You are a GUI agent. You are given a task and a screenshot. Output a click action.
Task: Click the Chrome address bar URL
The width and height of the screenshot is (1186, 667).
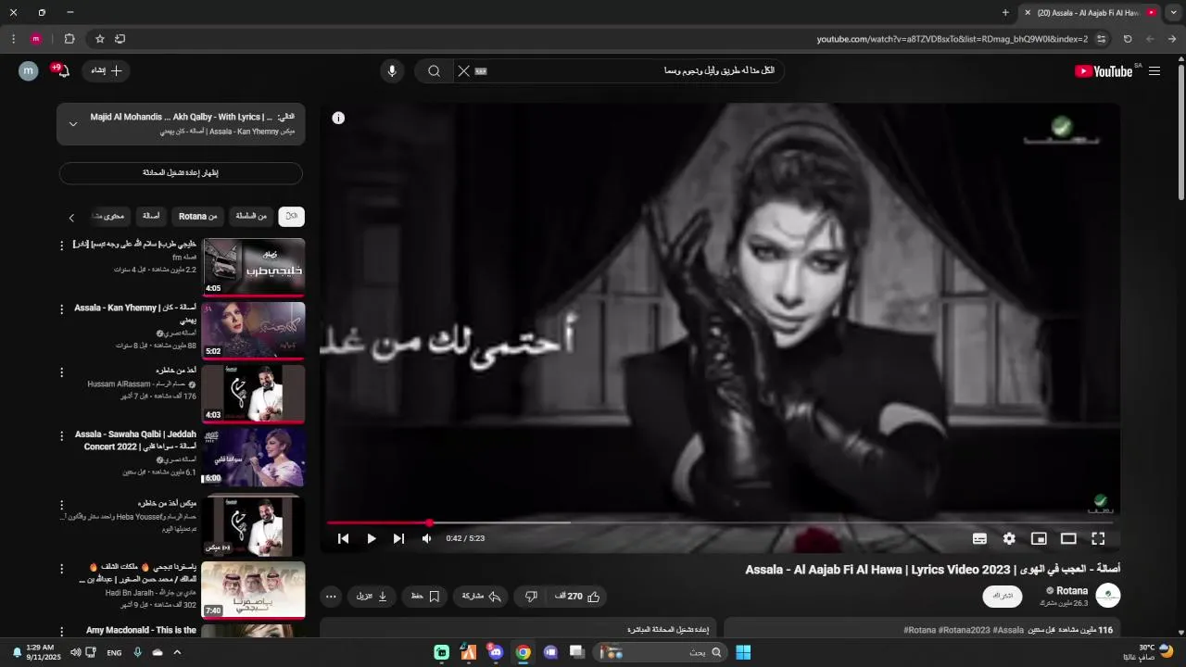(952, 39)
